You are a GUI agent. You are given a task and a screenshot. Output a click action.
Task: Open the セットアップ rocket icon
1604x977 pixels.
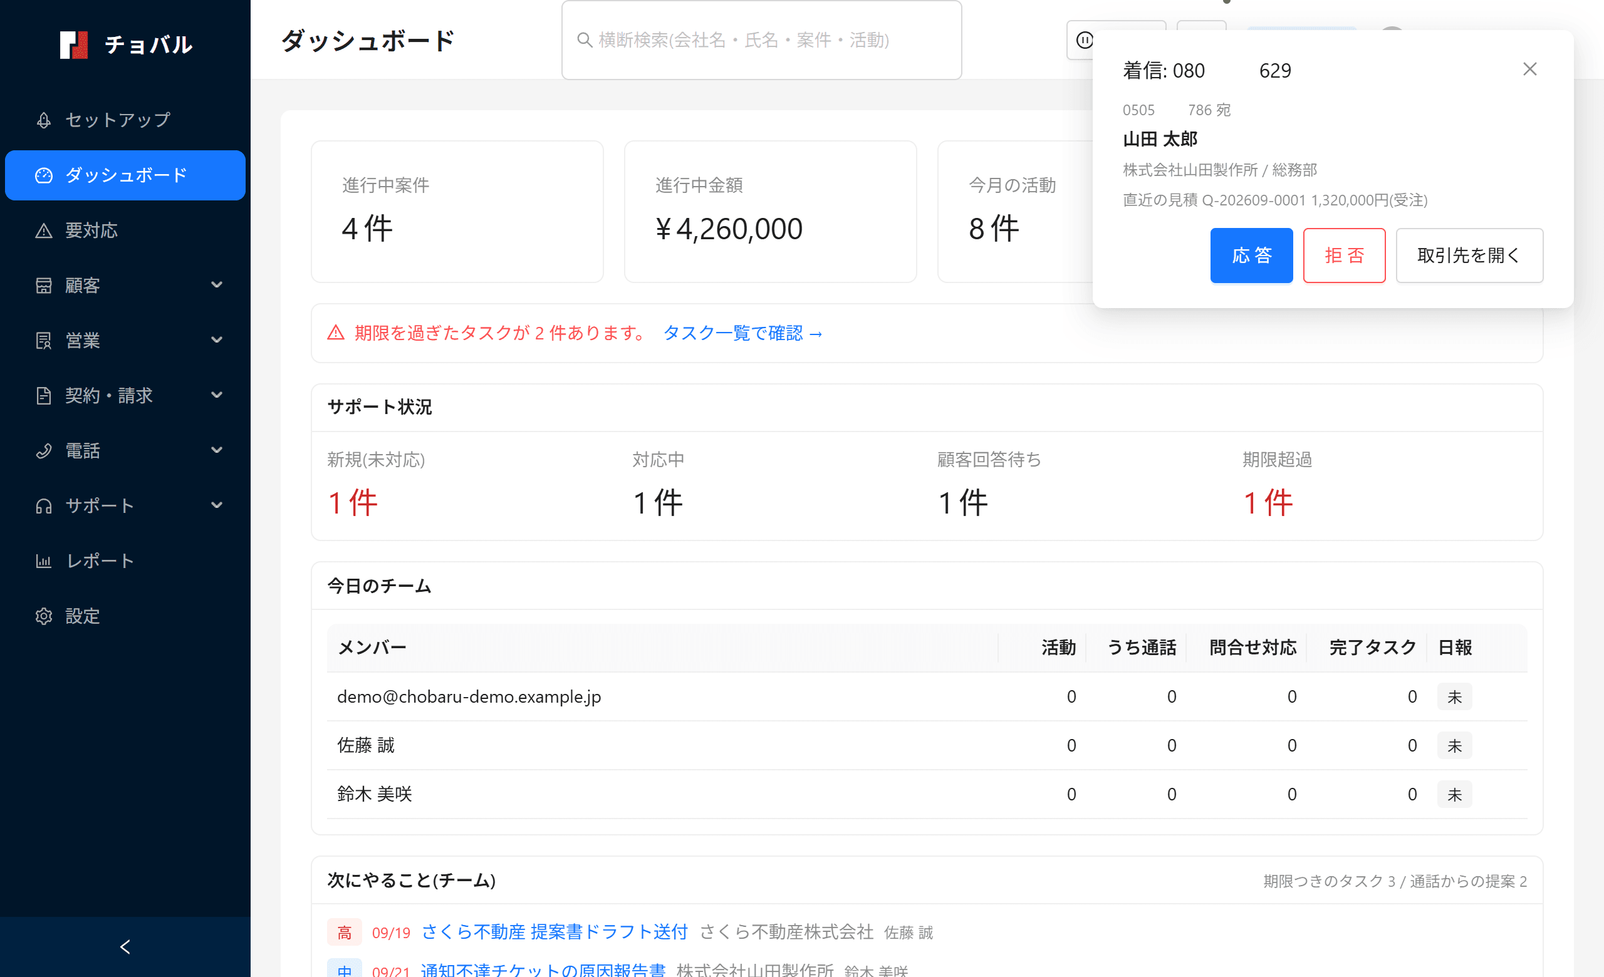(x=44, y=120)
